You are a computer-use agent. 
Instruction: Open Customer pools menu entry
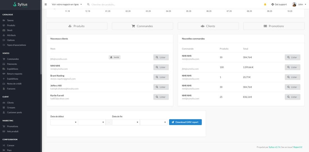pos(14,113)
